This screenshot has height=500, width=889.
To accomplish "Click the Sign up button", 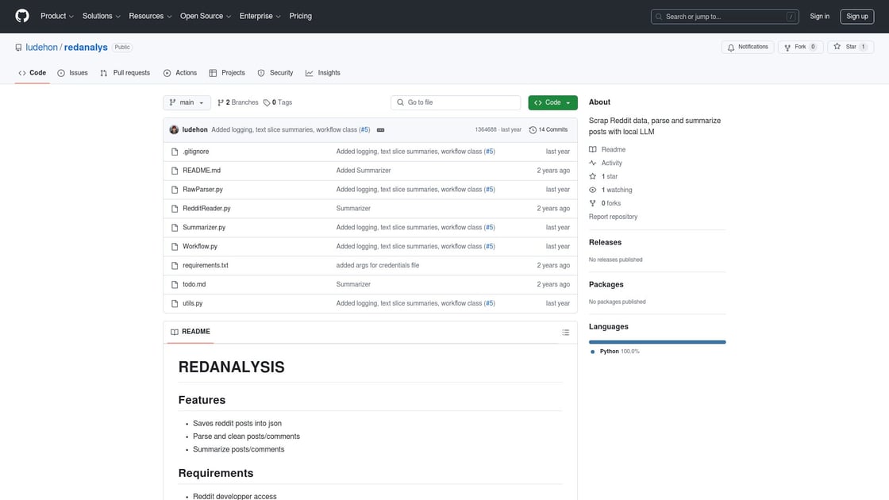I will click(856, 17).
